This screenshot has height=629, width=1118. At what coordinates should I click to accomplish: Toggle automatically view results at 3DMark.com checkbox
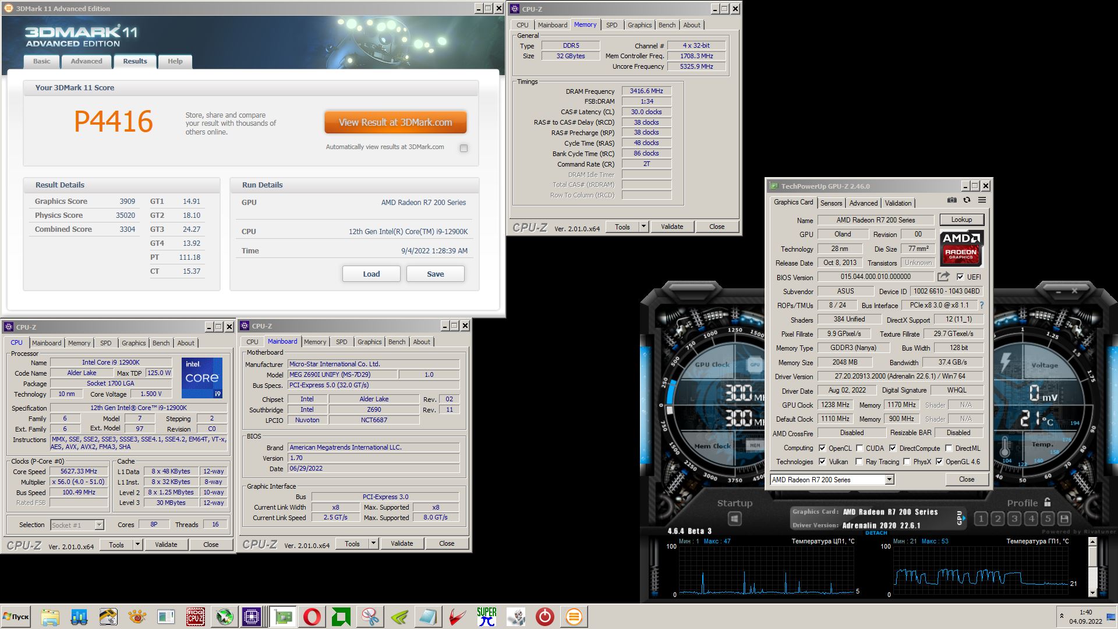tap(464, 148)
